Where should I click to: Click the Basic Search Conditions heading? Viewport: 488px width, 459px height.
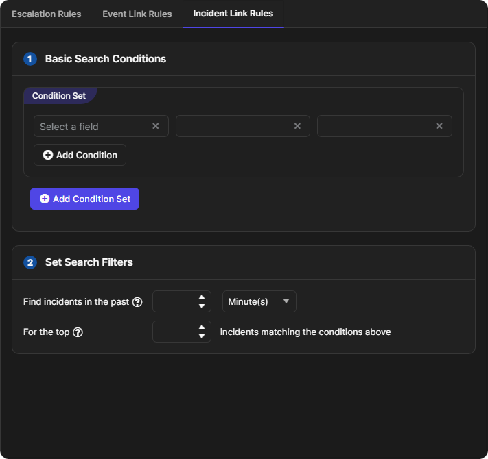pos(106,59)
